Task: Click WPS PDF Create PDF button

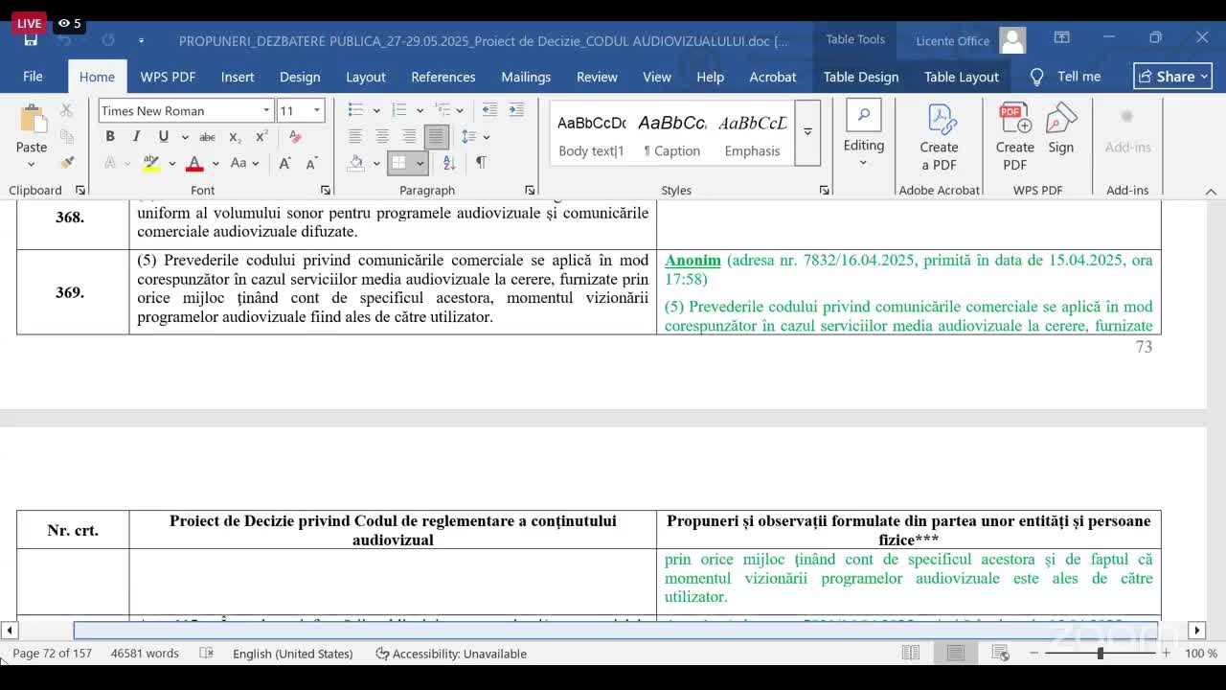Action: coord(1014,138)
